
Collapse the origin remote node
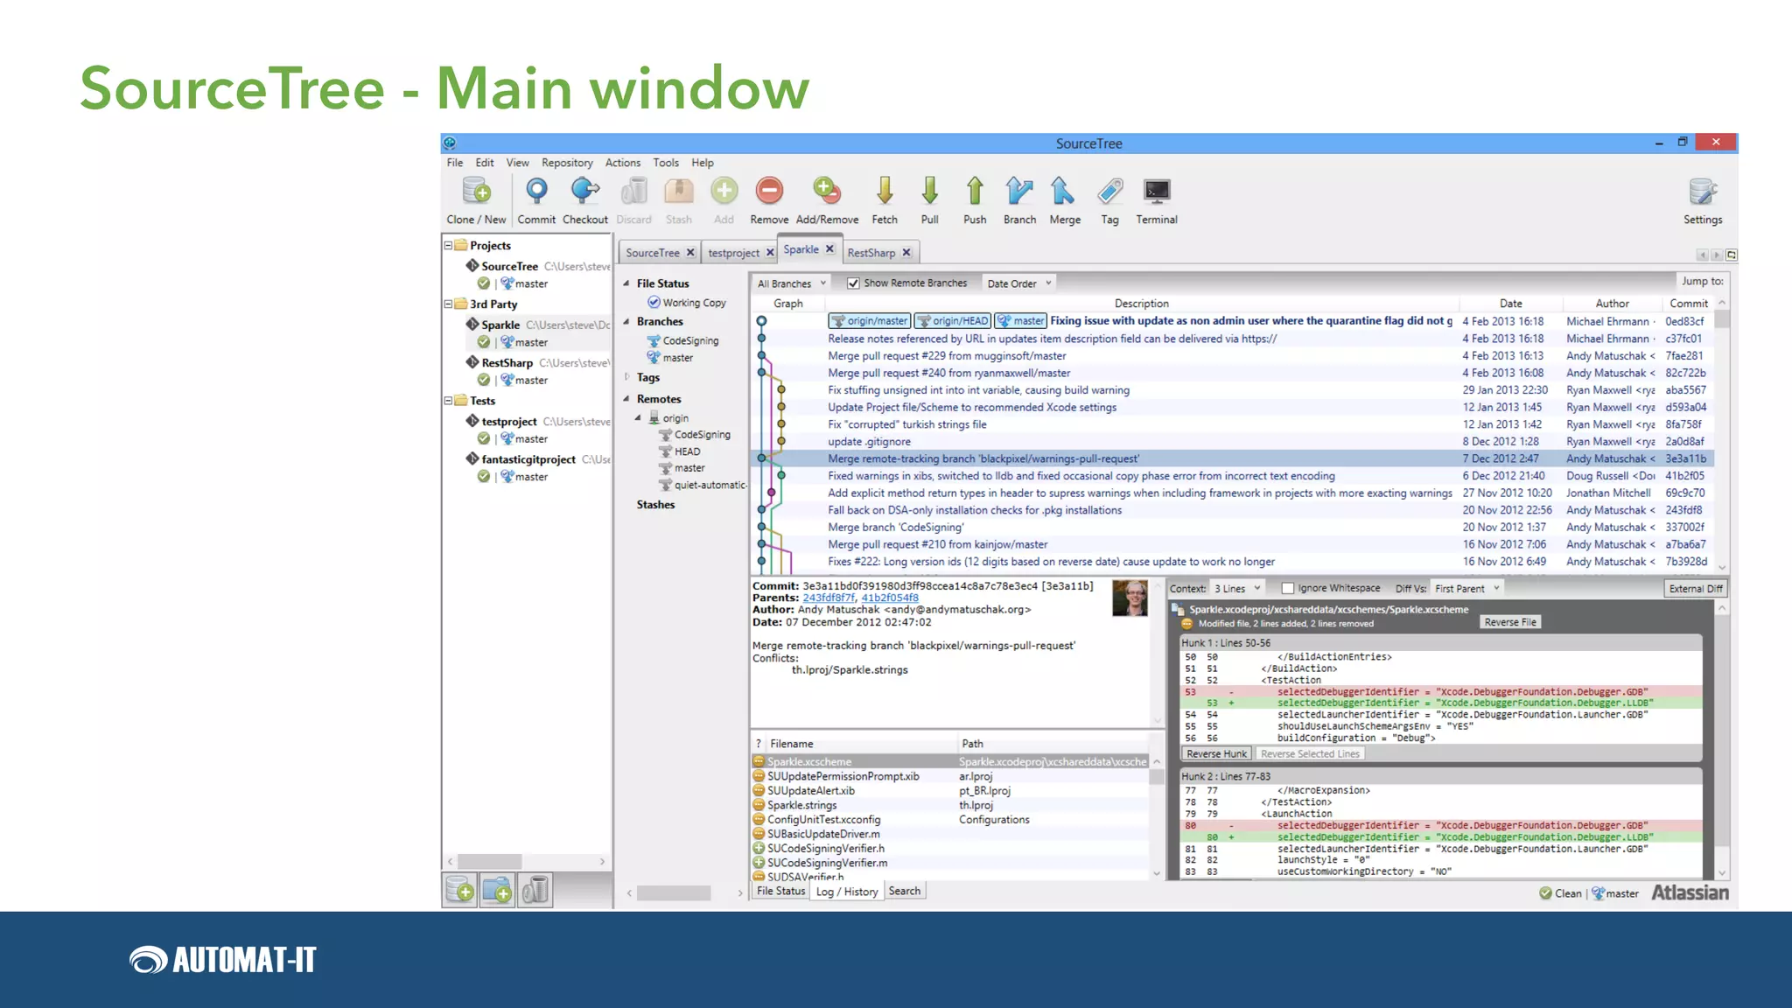pyautogui.click(x=639, y=418)
